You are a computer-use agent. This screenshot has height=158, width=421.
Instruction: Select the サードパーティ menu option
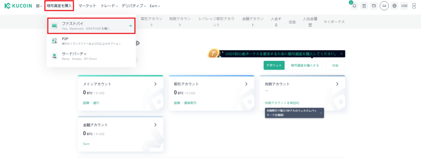[91, 56]
